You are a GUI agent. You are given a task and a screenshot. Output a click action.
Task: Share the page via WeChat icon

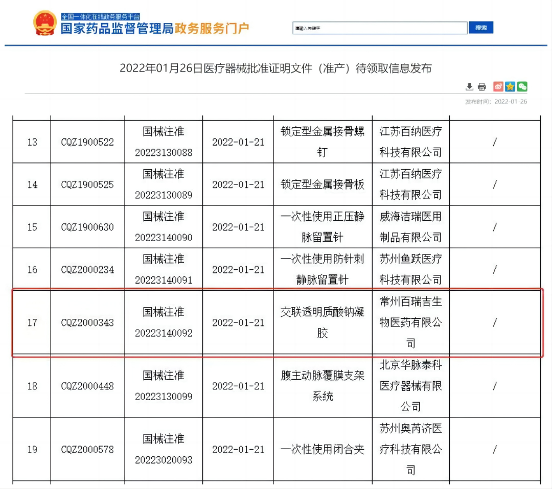pyautogui.click(x=522, y=87)
